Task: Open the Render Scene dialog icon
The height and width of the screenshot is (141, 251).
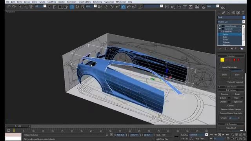Action: (203, 7)
